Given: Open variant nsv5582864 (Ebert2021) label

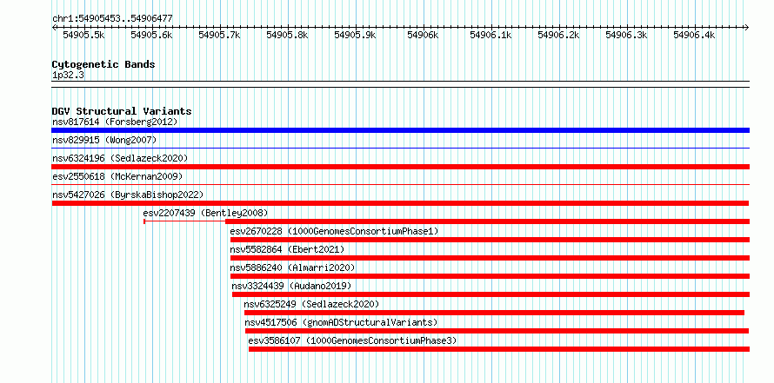Looking at the screenshot, I should pos(287,249).
